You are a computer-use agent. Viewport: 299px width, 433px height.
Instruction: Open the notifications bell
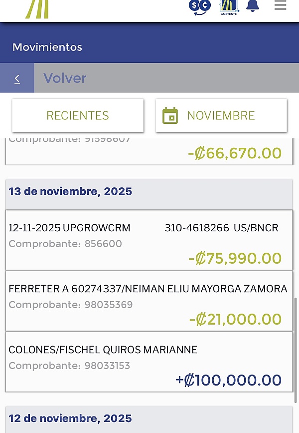253,6
